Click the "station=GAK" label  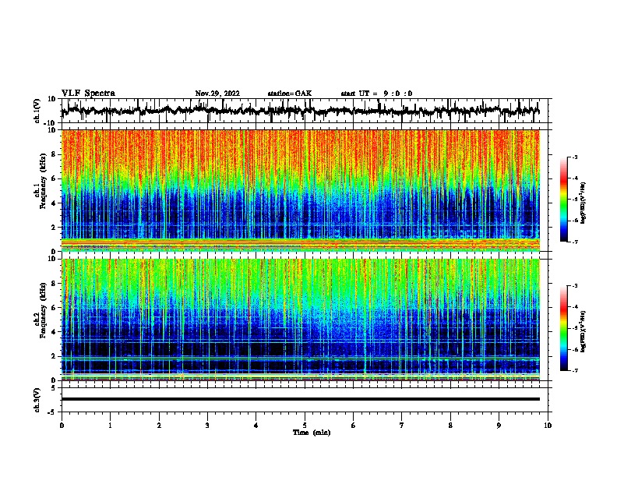click(290, 94)
